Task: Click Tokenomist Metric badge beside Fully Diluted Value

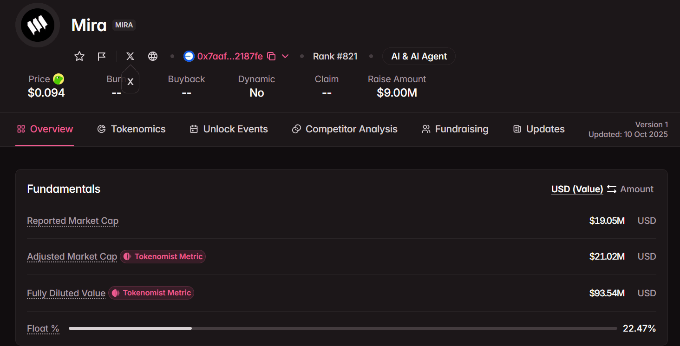Action: (151, 293)
